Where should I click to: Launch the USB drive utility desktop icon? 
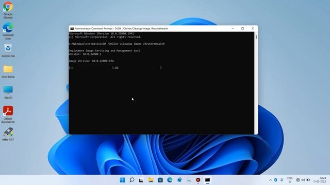click(8, 134)
